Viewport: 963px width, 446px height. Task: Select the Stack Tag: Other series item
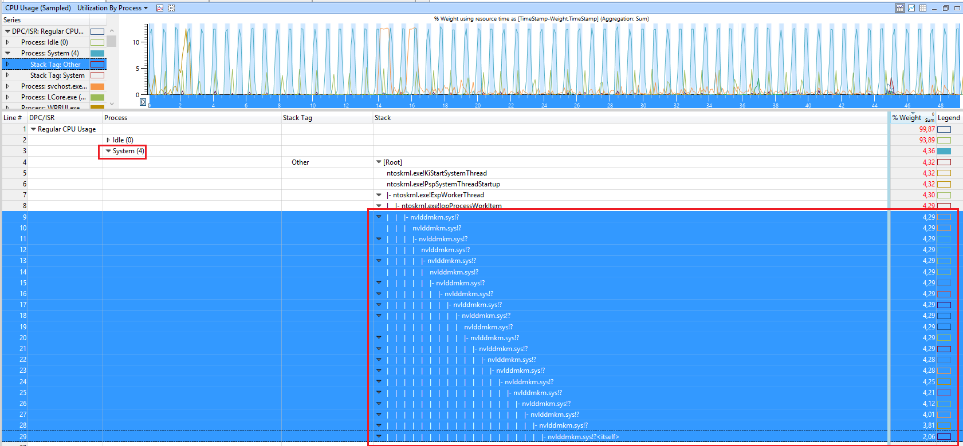tap(56, 65)
